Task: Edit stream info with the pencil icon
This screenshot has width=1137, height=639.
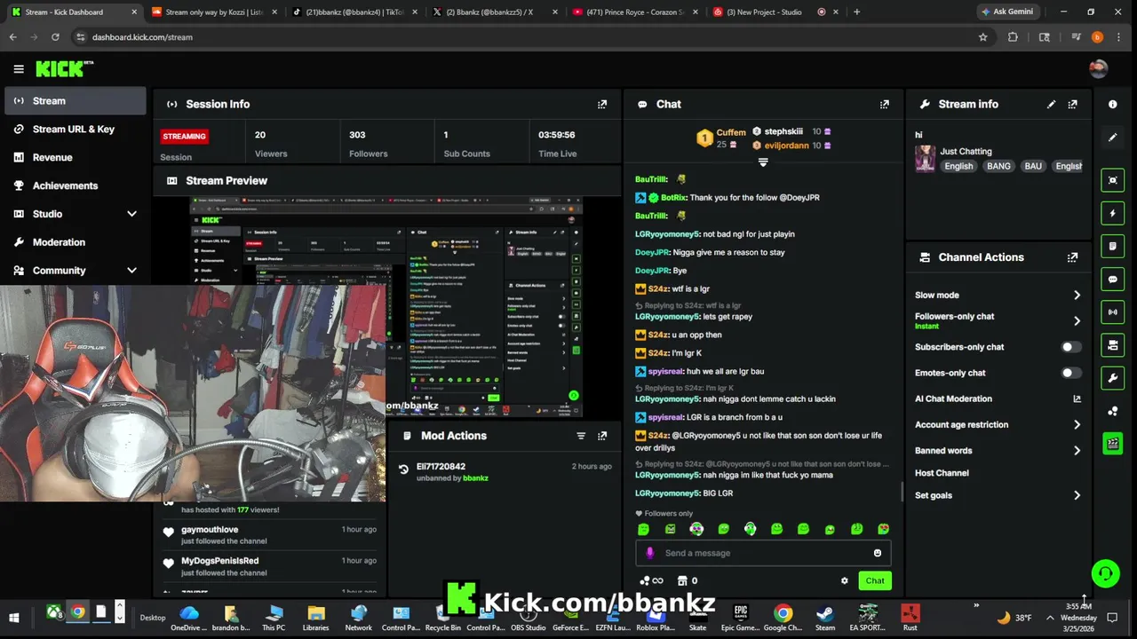Action: coord(1051,104)
